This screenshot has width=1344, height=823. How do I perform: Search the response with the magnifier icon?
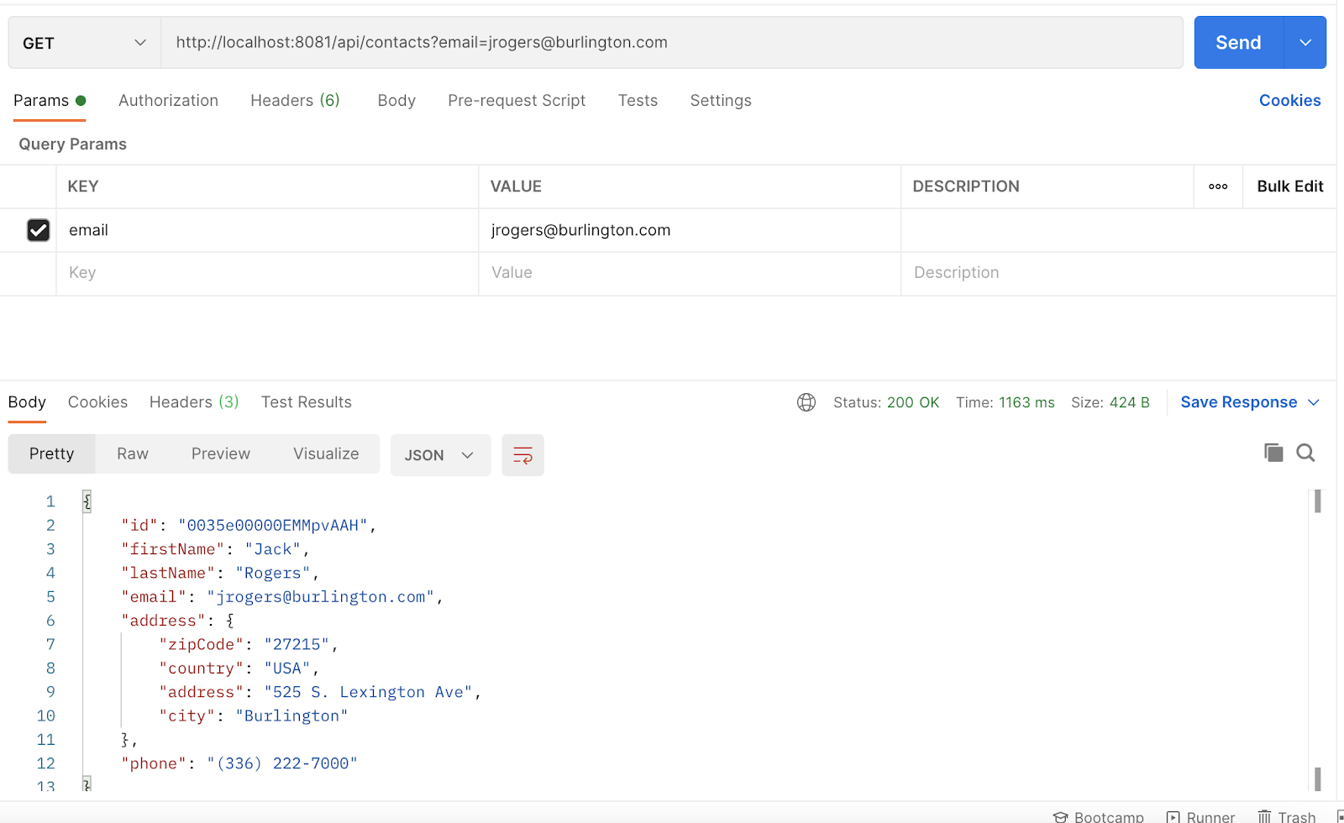coord(1305,453)
